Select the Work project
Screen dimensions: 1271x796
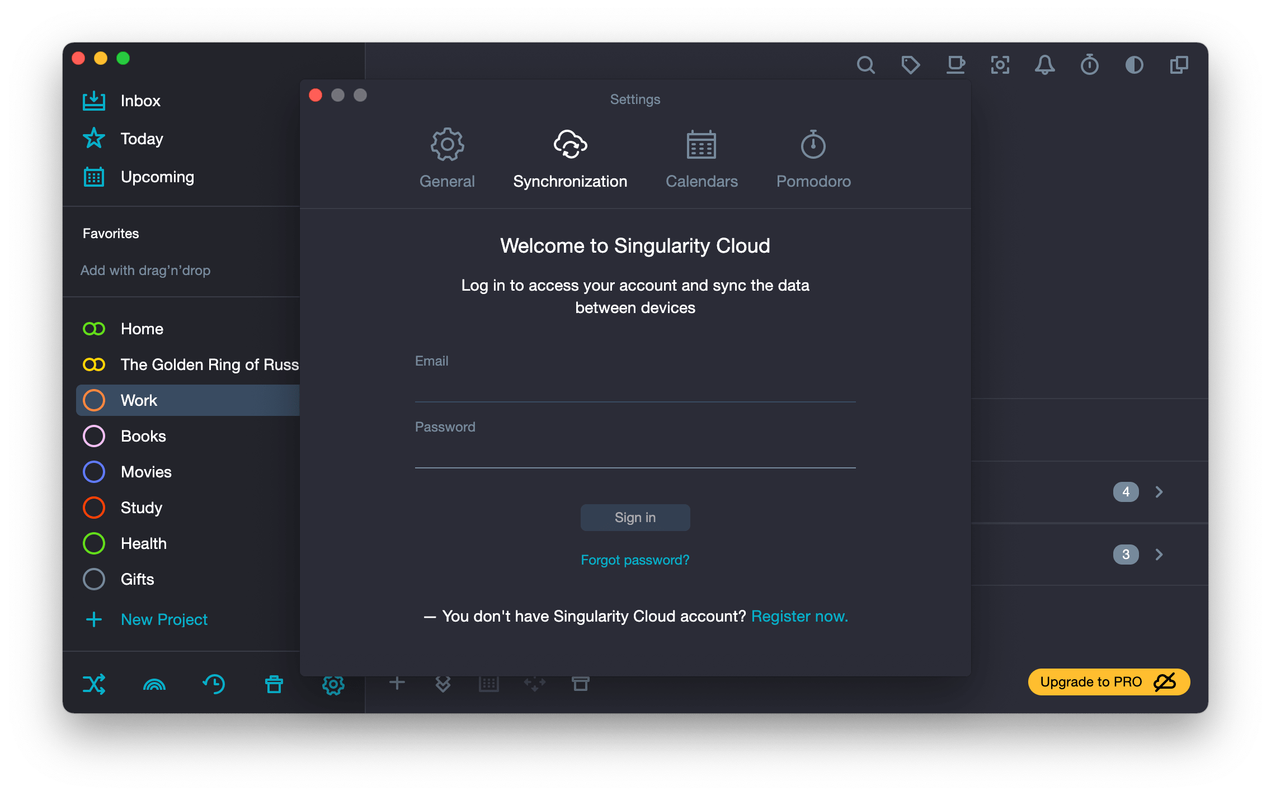tap(188, 400)
